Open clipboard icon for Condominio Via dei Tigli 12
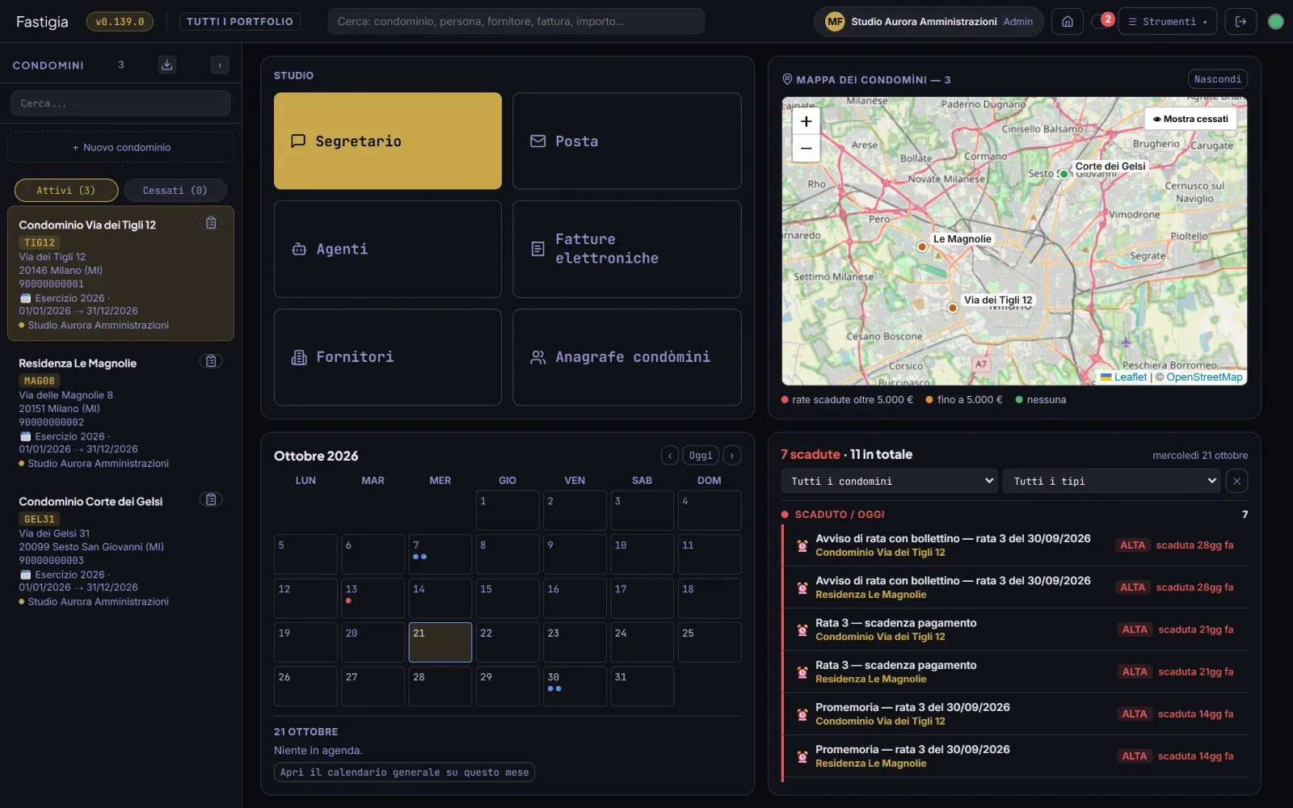 pos(211,223)
